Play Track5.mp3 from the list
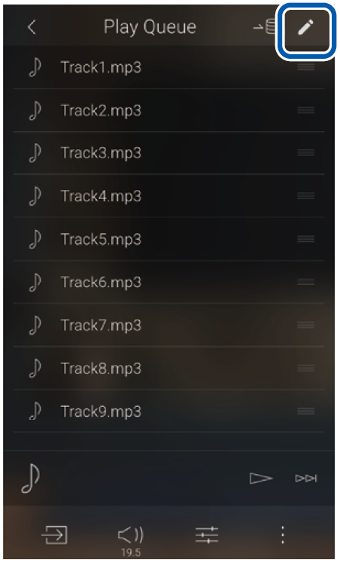Viewport: 340px width, 566px height. tap(169, 239)
